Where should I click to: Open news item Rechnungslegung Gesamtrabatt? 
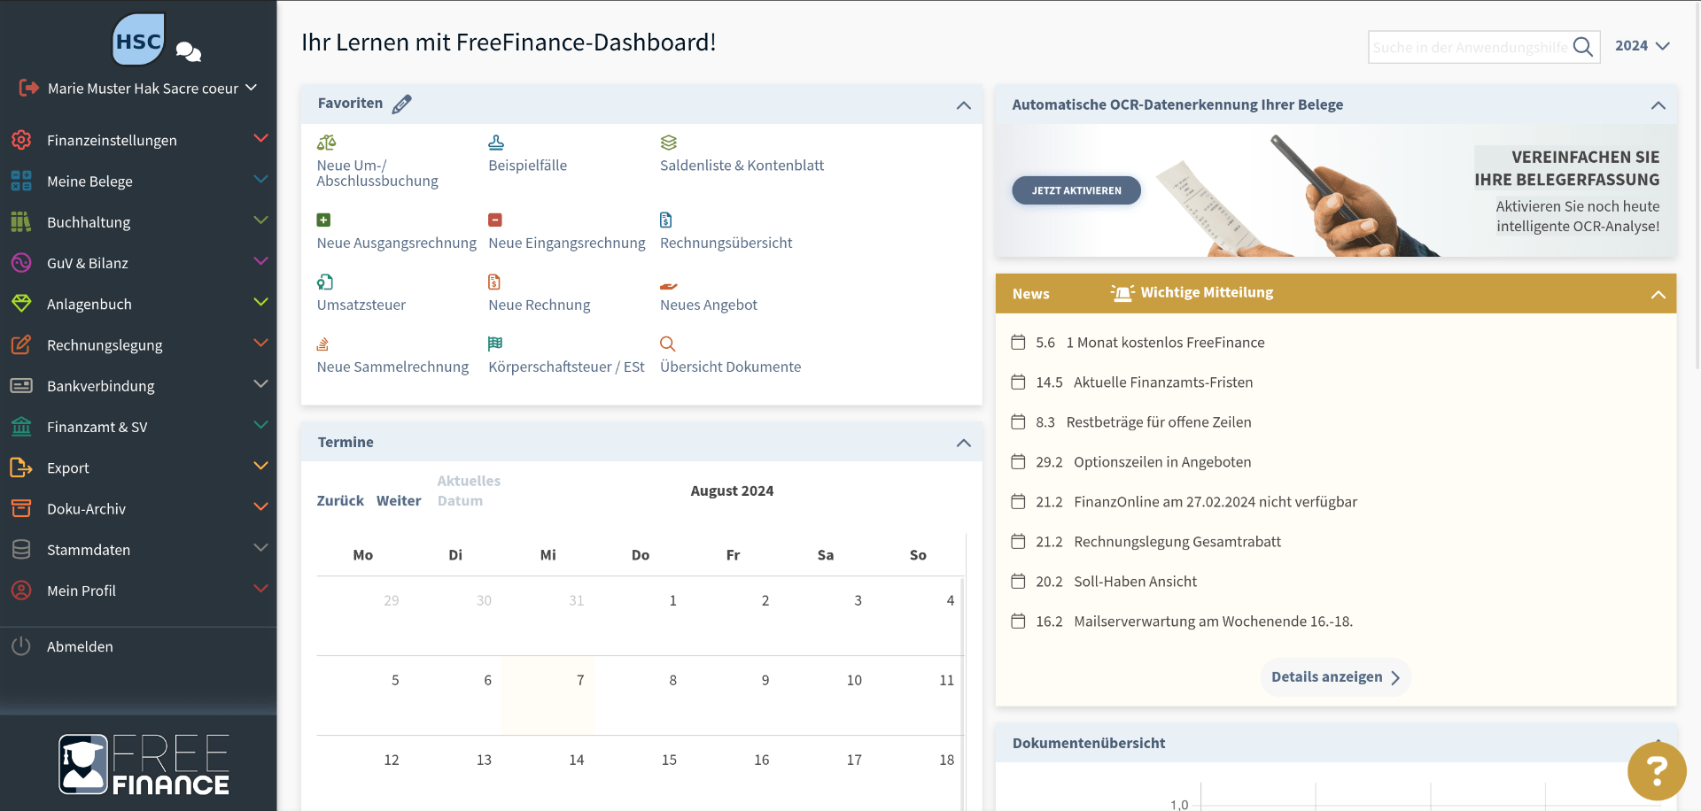click(x=1177, y=542)
